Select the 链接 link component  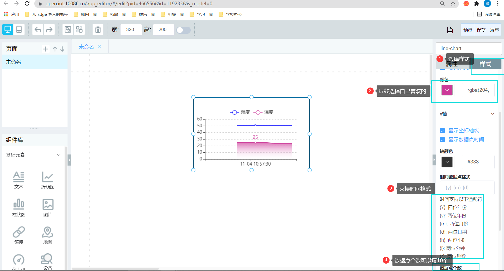(x=19, y=235)
